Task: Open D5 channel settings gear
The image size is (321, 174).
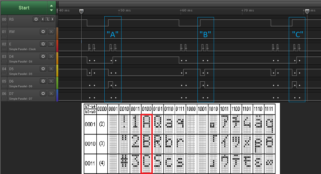Action: [43, 69]
